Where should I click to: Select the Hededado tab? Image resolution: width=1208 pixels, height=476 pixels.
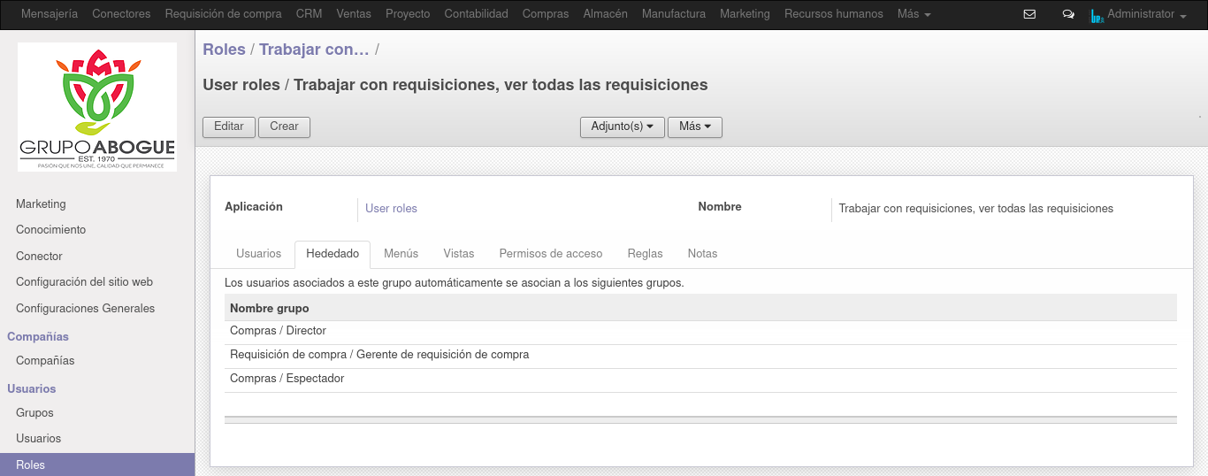click(x=333, y=254)
